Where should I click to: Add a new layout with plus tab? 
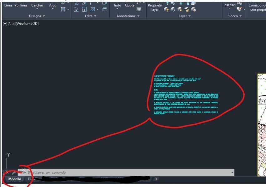point(156,179)
